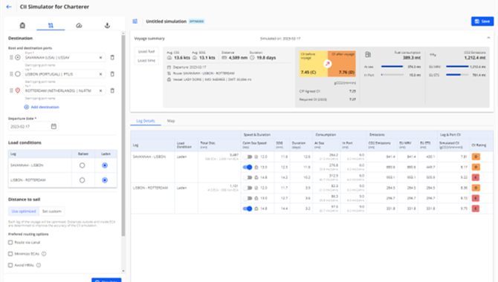Switch to the Map tab
This screenshot has height=282, width=498.
pyautogui.click(x=171, y=121)
